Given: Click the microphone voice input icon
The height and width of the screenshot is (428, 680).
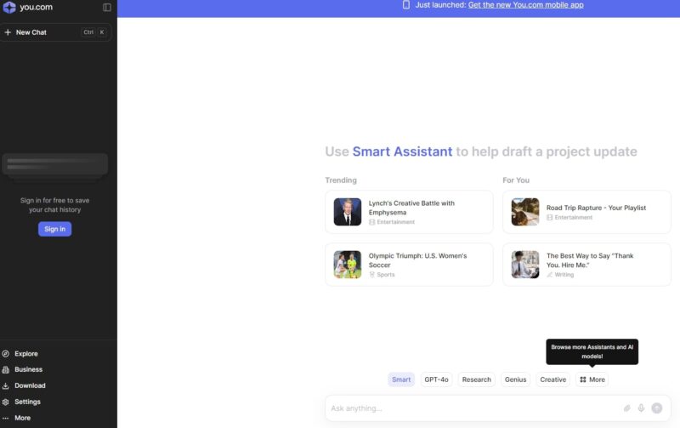Looking at the screenshot, I should (x=641, y=408).
